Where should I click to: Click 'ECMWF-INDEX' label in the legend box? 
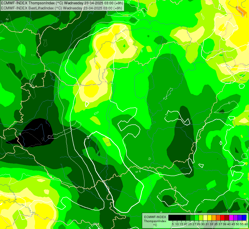click(x=155, y=217)
